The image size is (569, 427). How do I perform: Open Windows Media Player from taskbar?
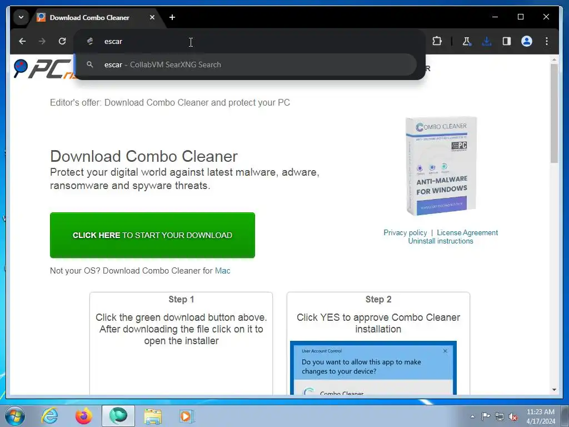[187, 416]
